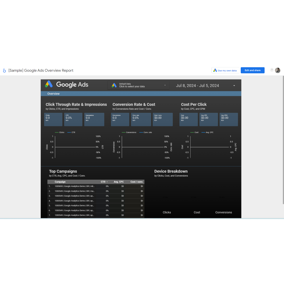The width and height of the screenshot is (284, 284).
Task: Click the report title text
Action: (x=41, y=70)
